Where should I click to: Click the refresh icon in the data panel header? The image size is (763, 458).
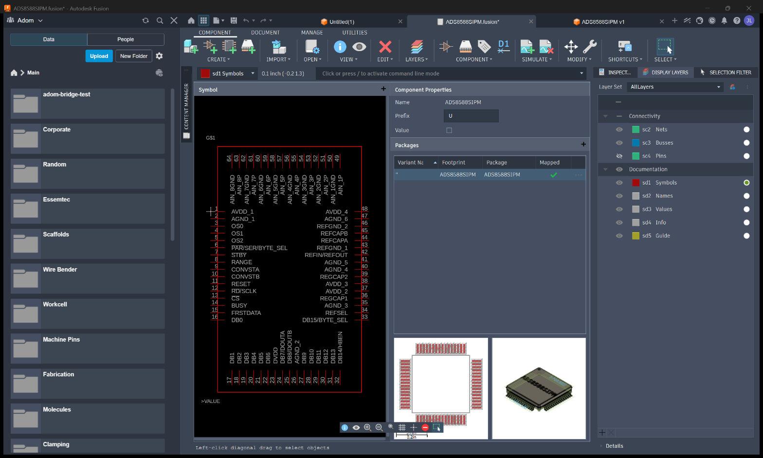pyautogui.click(x=145, y=20)
